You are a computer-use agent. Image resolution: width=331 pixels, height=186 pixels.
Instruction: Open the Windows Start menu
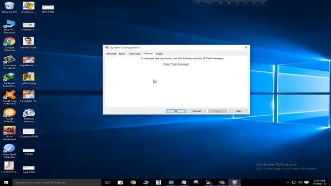point(6,182)
